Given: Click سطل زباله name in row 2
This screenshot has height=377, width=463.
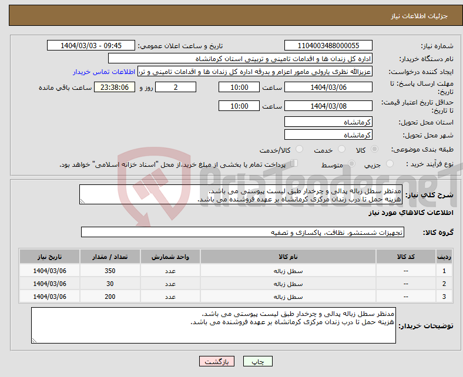Looking at the screenshot, I should (x=288, y=284).
